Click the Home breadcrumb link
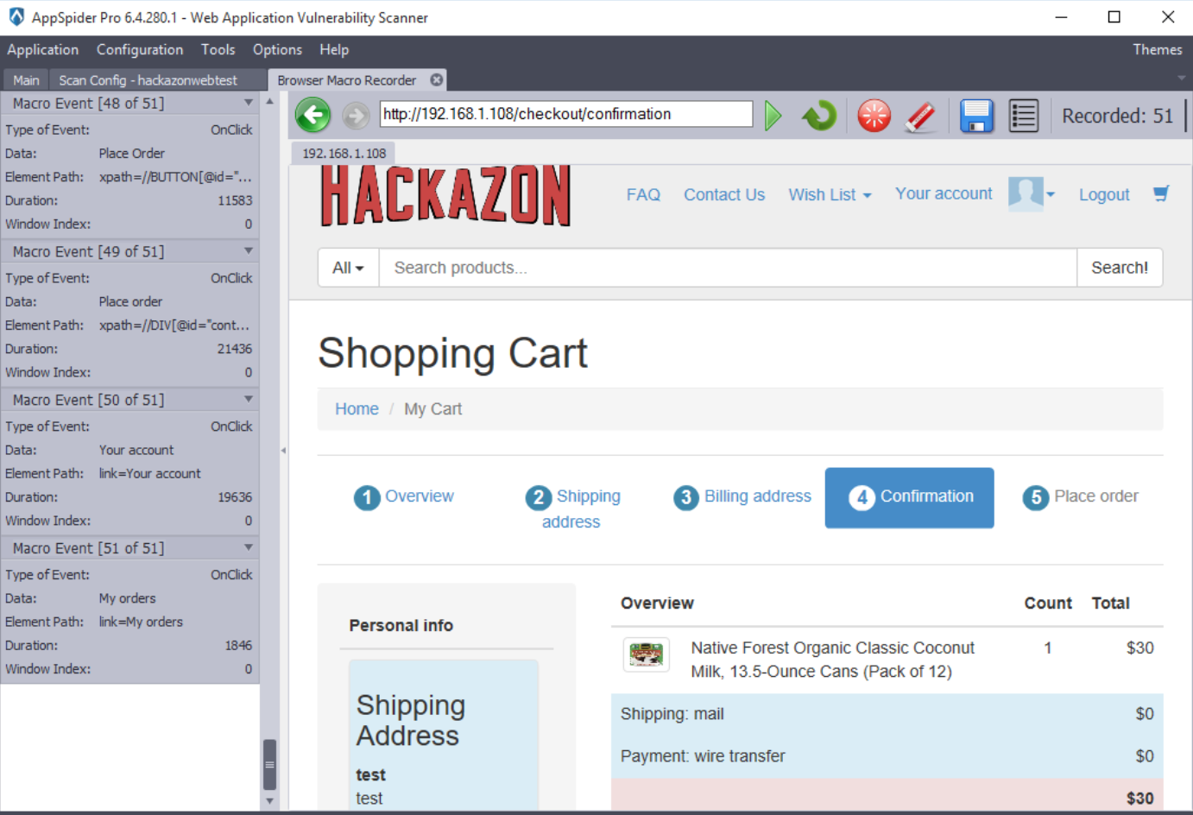This screenshot has height=815, width=1193. click(357, 408)
